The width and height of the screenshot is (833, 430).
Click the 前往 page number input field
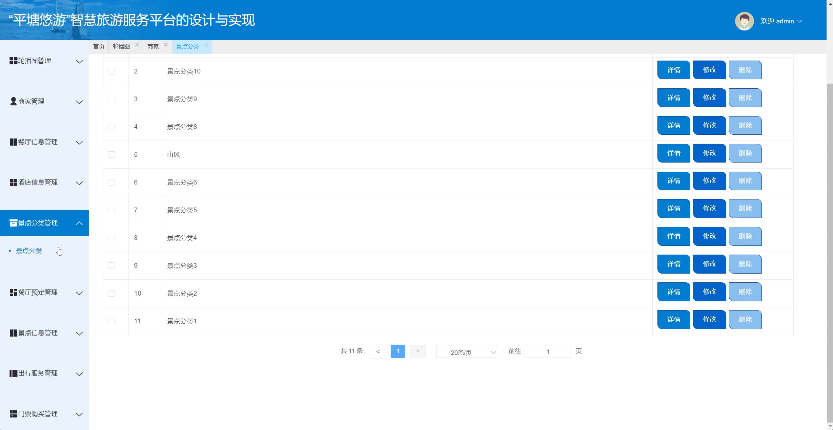[548, 352]
